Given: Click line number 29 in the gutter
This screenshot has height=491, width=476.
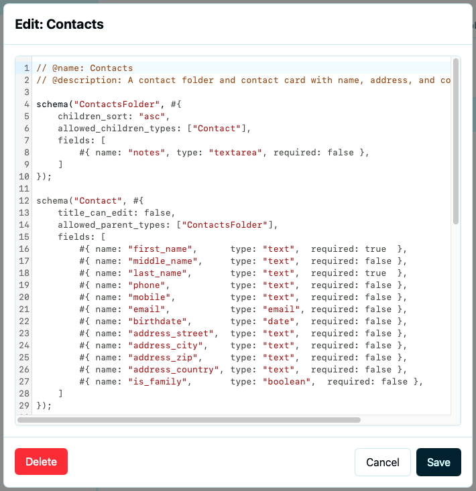Looking at the screenshot, I should [x=24, y=405].
